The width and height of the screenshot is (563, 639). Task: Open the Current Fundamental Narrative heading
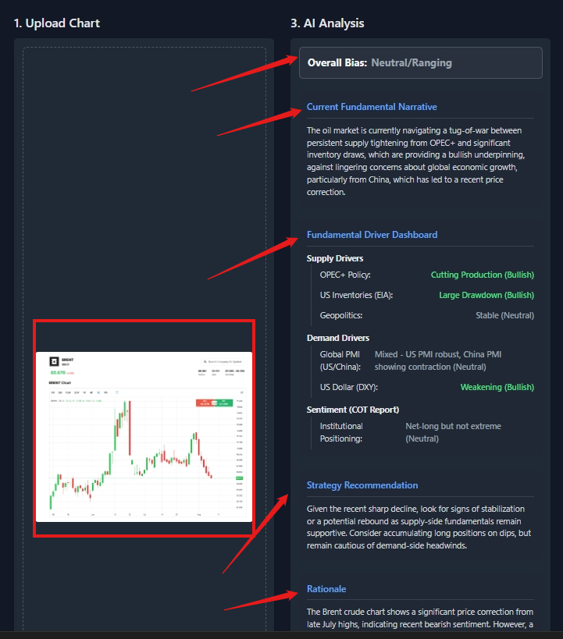372,107
